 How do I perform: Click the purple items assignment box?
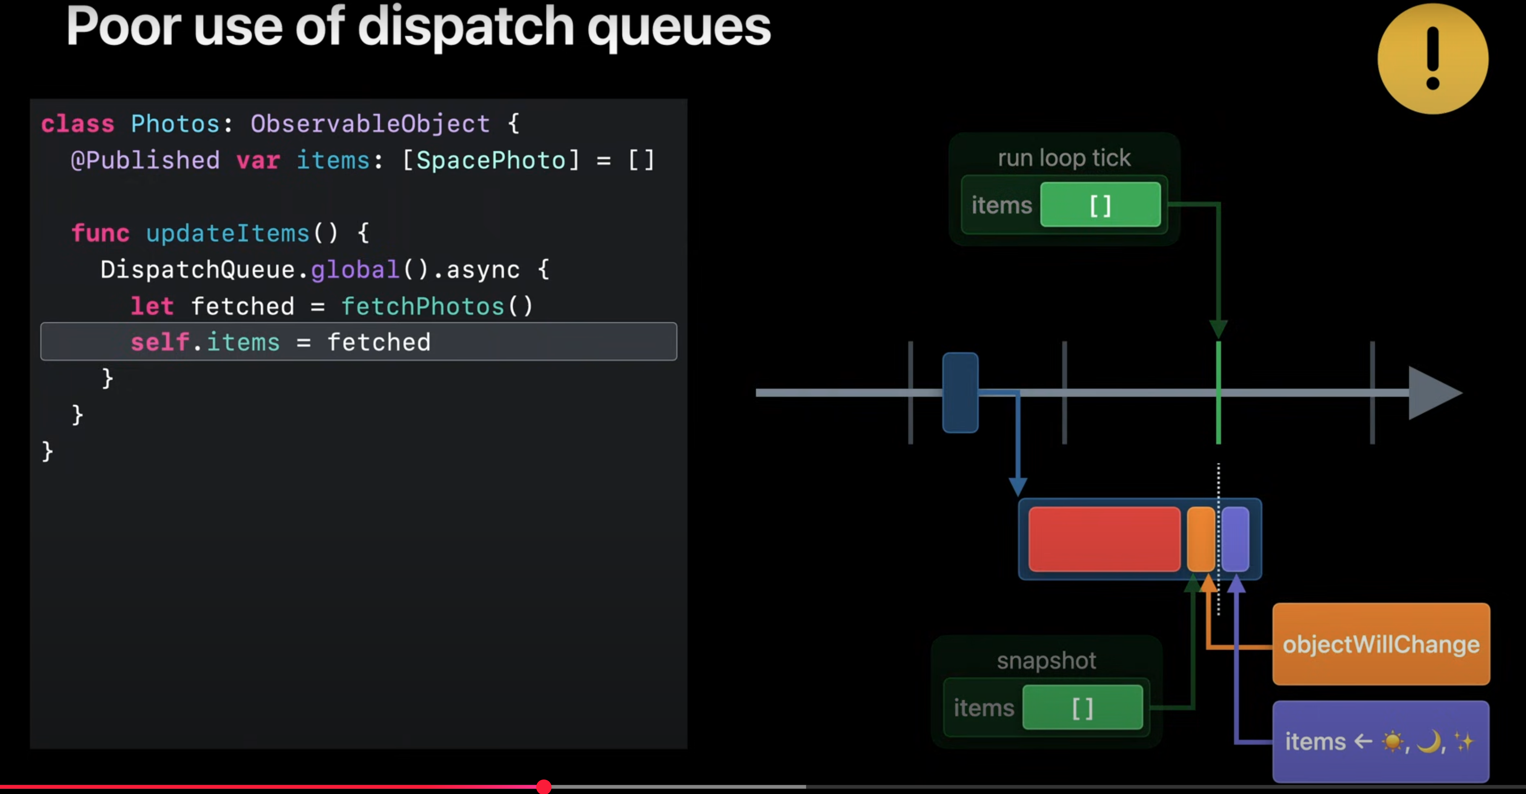(x=1380, y=741)
